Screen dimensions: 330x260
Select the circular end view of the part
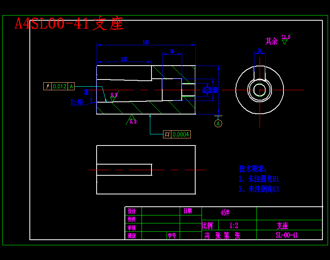click(260, 90)
